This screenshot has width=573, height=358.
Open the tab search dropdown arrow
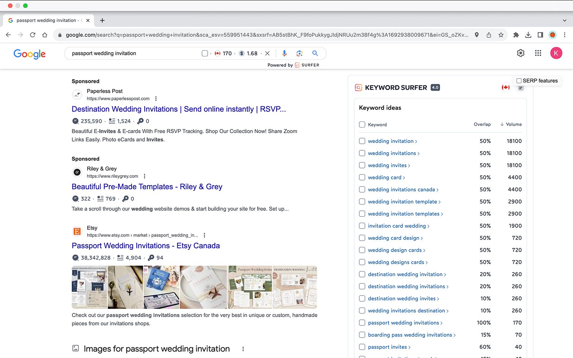coord(565,20)
